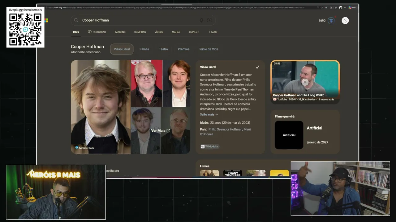Open the IMAGENS tab

click(120, 32)
